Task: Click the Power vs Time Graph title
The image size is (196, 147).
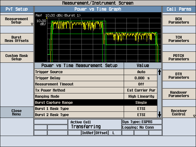Action: point(98,9)
